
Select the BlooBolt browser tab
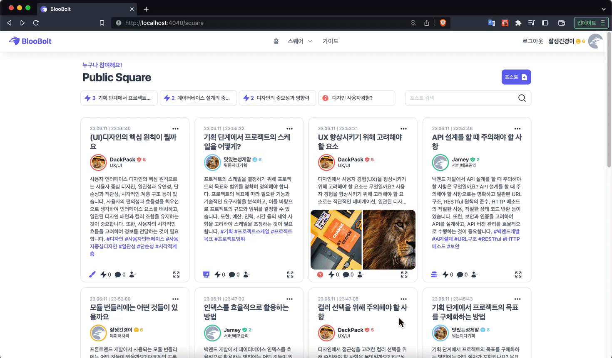tap(87, 9)
